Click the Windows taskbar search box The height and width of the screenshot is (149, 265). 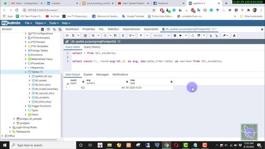(x=43, y=145)
